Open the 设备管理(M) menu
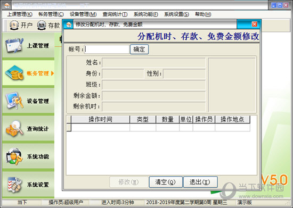The width and height of the screenshot is (293, 208). [83, 14]
